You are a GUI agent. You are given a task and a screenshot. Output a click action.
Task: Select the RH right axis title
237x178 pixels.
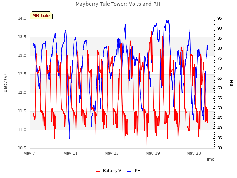232,83
